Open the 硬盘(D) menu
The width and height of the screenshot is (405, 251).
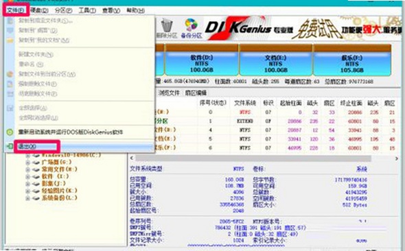[39, 10]
